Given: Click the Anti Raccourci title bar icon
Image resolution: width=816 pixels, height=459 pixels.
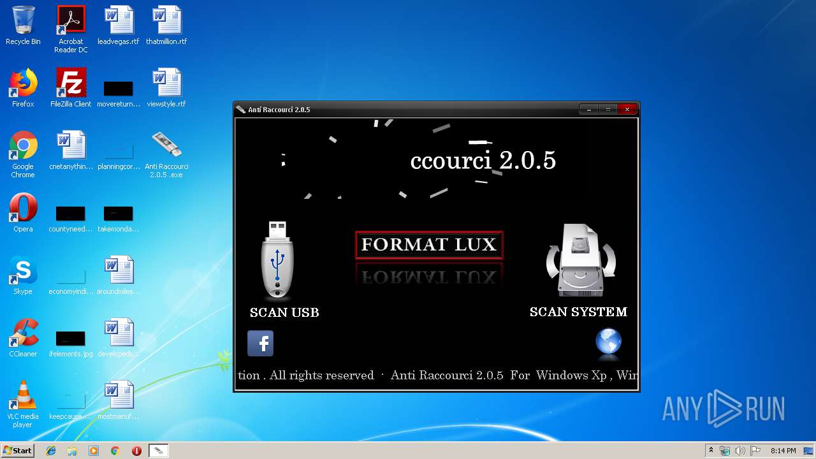Looking at the screenshot, I should [x=241, y=110].
